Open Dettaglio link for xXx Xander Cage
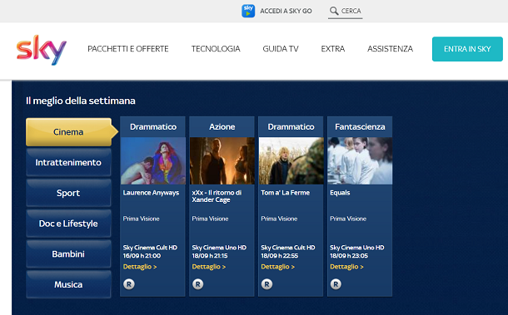 (209, 267)
